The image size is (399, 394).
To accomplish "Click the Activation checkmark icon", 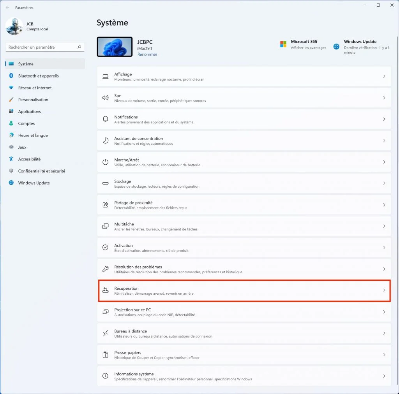I will tap(105, 248).
